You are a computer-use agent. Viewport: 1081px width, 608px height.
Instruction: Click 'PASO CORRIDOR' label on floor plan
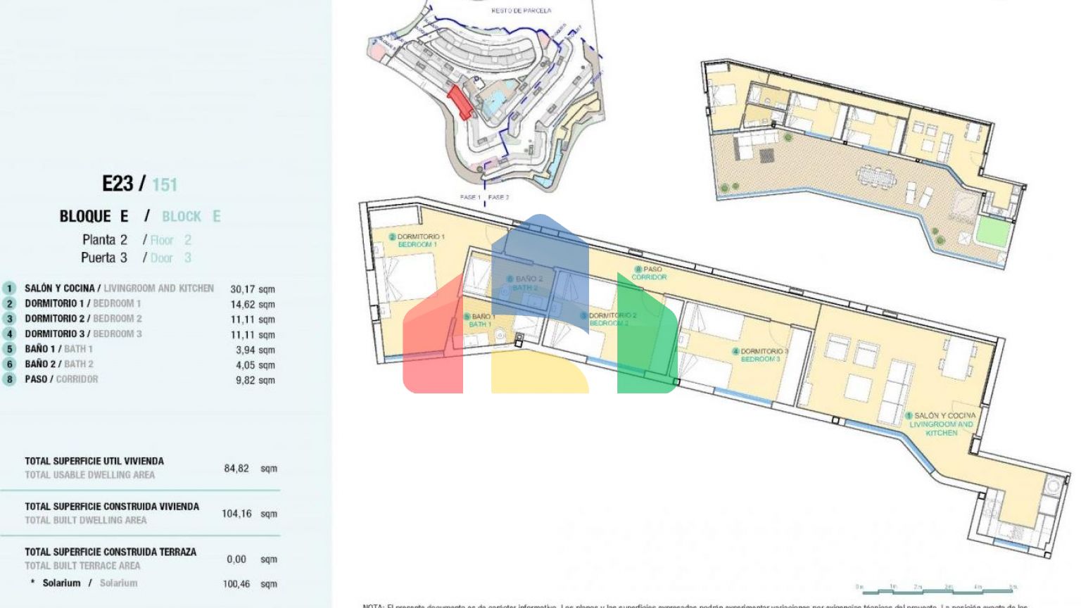(x=649, y=273)
